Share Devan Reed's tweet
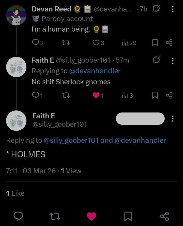 tap(169, 43)
